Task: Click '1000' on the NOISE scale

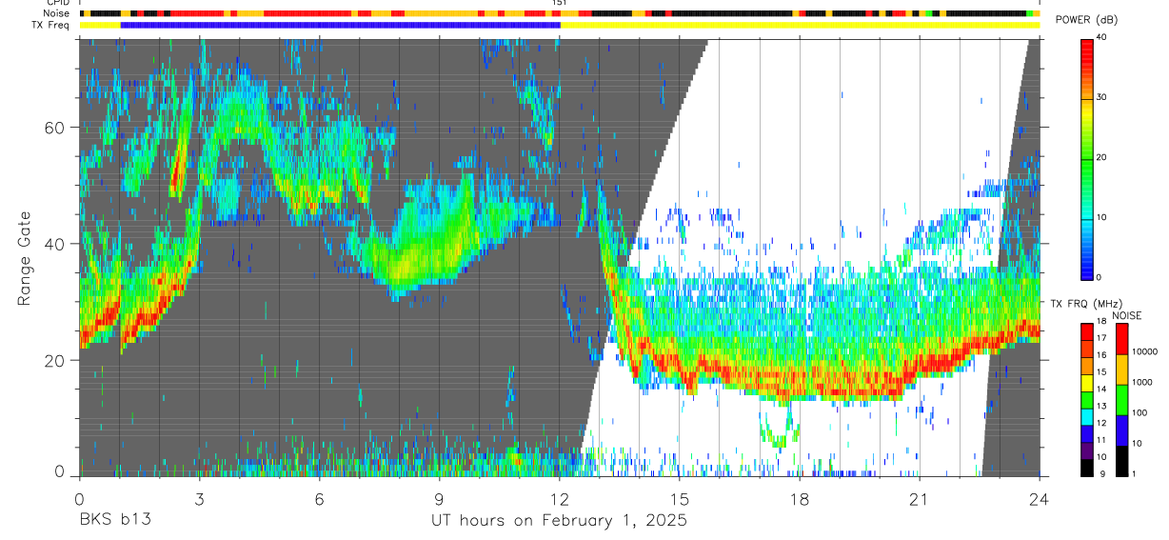Action: tap(1142, 382)
